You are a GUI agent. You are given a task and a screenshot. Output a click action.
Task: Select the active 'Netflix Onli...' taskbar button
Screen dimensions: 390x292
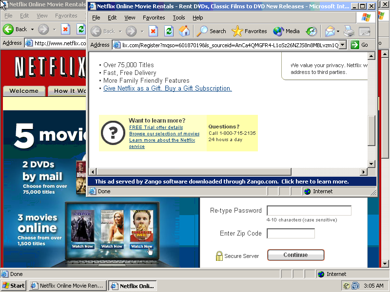[x=133, y=286]
